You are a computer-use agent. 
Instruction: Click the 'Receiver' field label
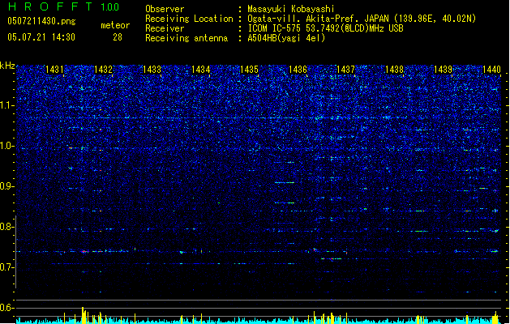[x=165, y=28]
